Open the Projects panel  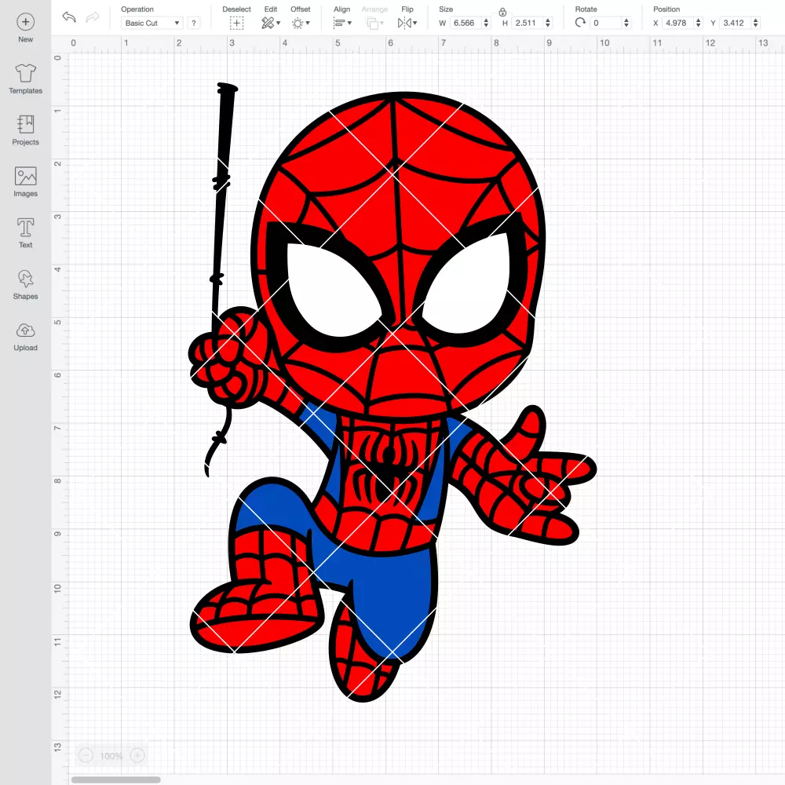[26, 130]
